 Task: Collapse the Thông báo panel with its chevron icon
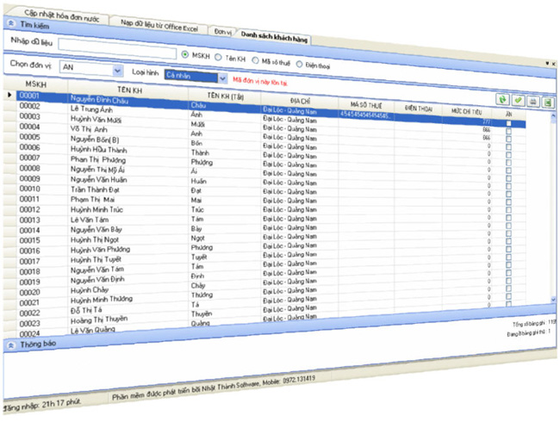tap(9, 343)
